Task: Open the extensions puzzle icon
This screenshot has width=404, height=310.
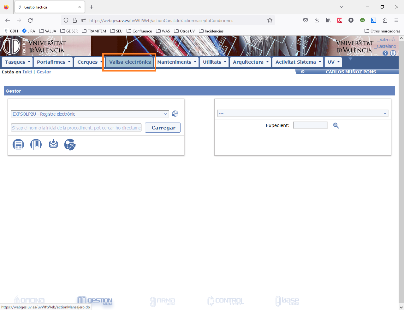Action: 385,20
